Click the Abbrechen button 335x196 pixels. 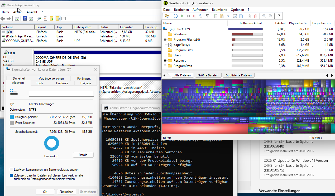click(66, 192)
